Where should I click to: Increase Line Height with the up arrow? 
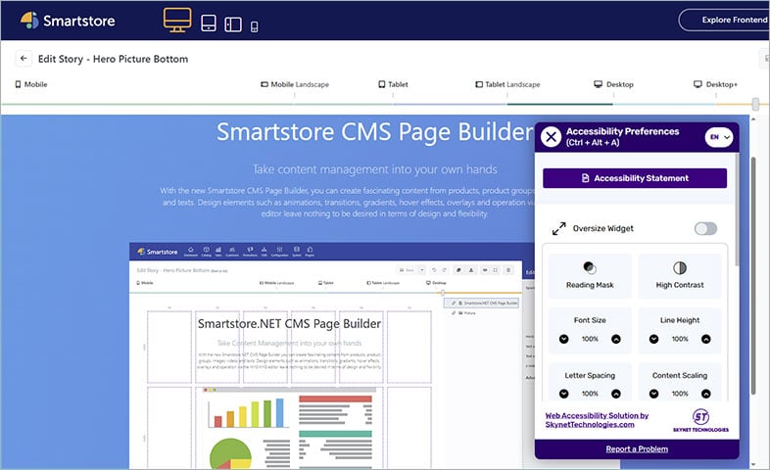pyautogui.click(x=706, y=339)
